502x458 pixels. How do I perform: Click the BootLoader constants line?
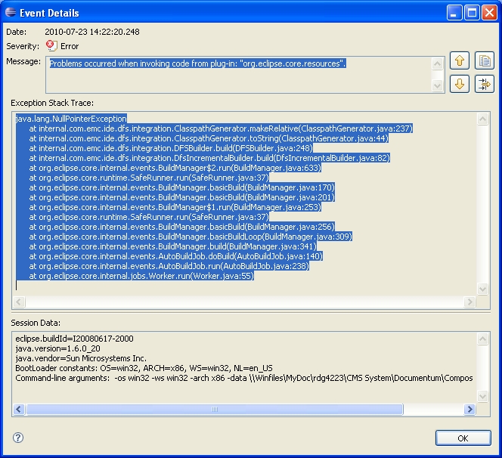[144, 368]
